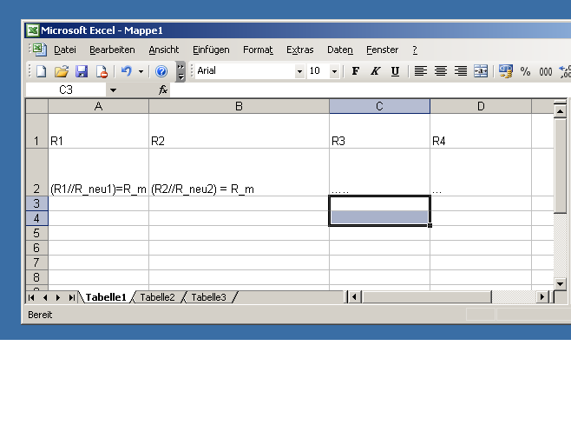The height and width of the screenshot is (445, 571).
Task: Open the undo history dropdown arrow
Action: tap(141, 71)
